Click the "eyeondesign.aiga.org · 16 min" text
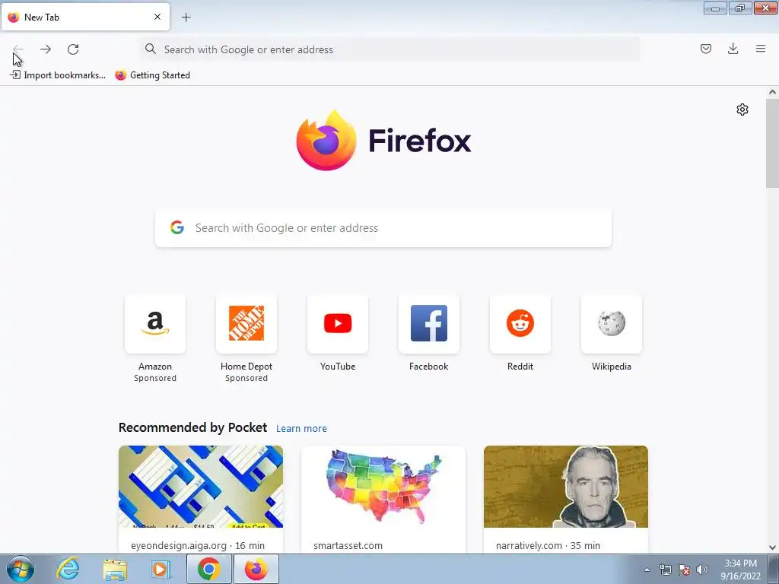 click(x=198, y=545)
